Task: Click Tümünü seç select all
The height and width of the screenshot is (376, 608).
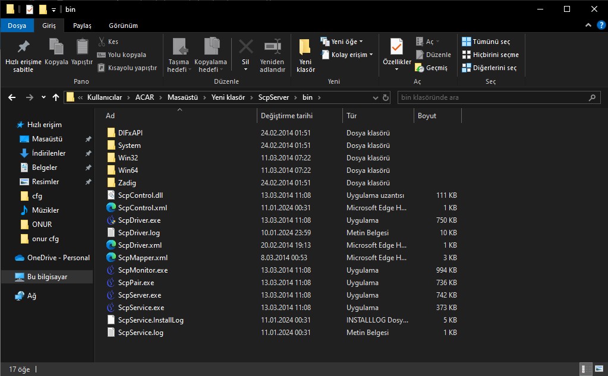Action: [485, 42]
